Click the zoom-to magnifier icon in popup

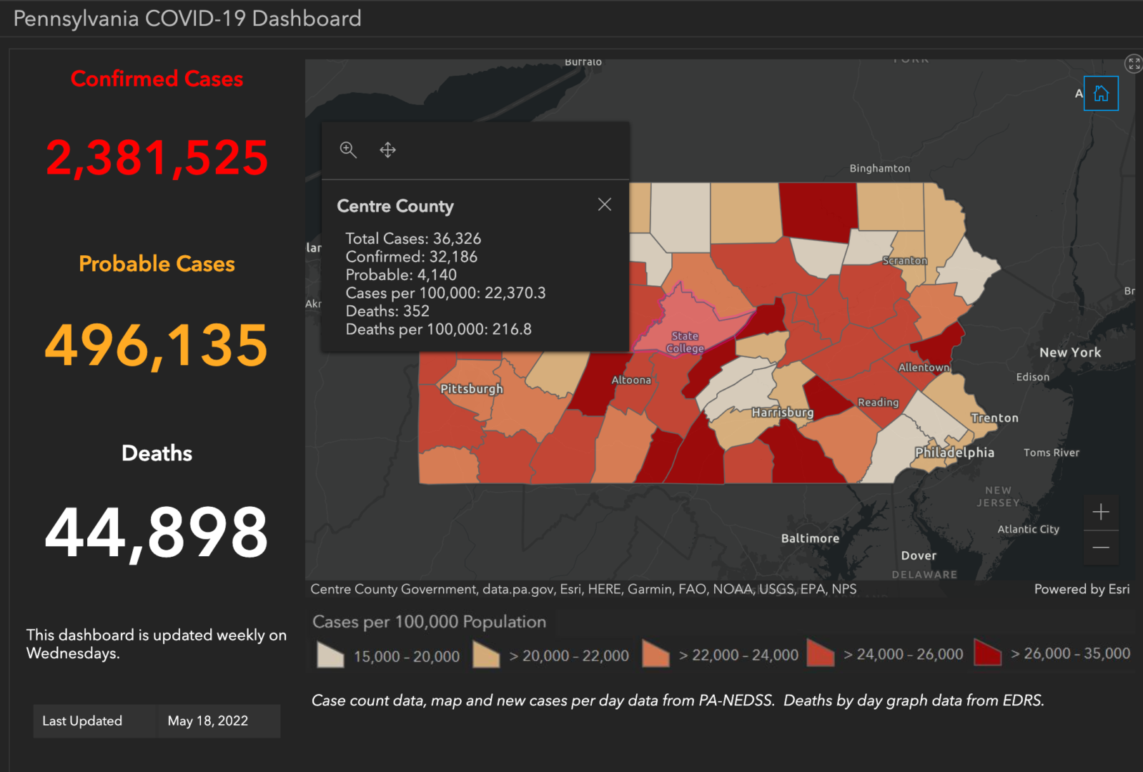tap(348, 149)
